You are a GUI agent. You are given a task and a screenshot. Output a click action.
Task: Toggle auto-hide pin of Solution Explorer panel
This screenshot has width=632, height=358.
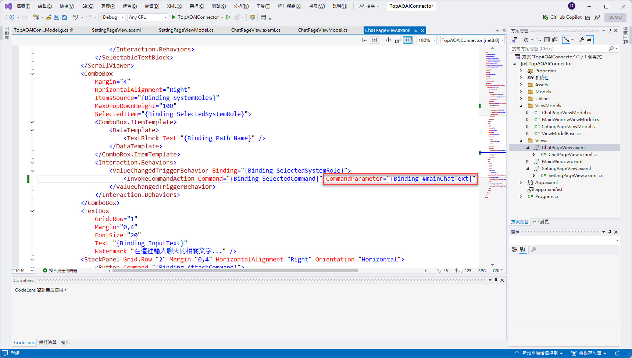click(x=610, y=30)
